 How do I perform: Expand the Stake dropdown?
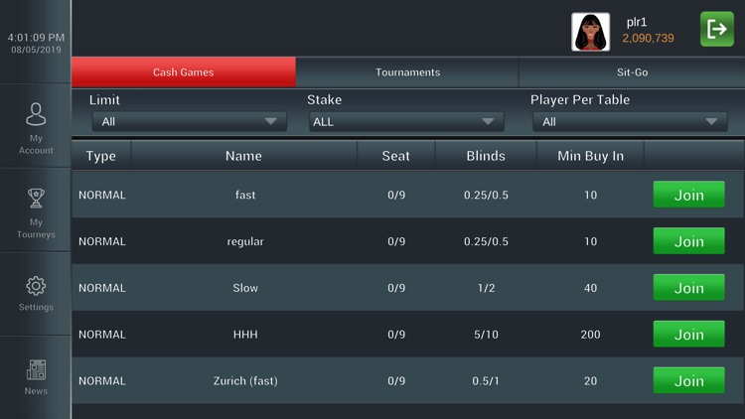click(x=406, y=121)
